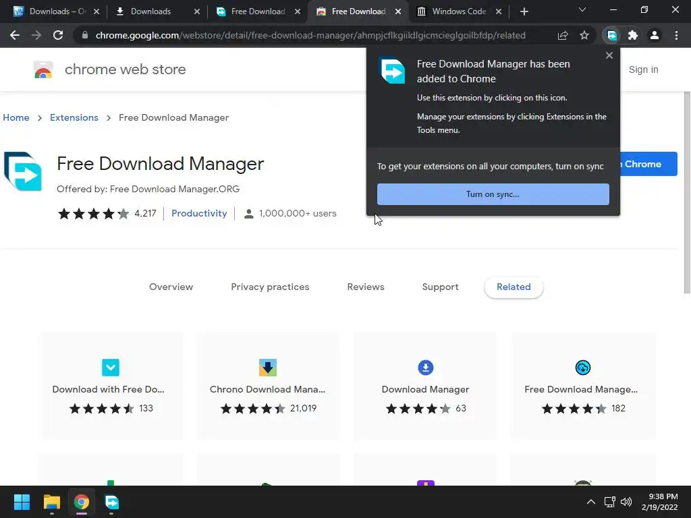Share this page using the share icon
This screenshot has height=518, width=691.
click(562, 35)
